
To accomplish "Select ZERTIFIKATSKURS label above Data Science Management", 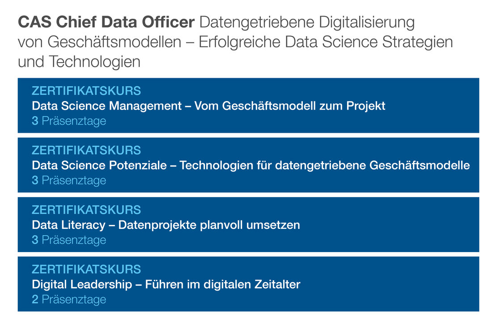I will 86,91.
